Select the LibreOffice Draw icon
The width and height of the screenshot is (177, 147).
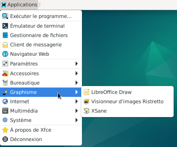coord(86,92)
